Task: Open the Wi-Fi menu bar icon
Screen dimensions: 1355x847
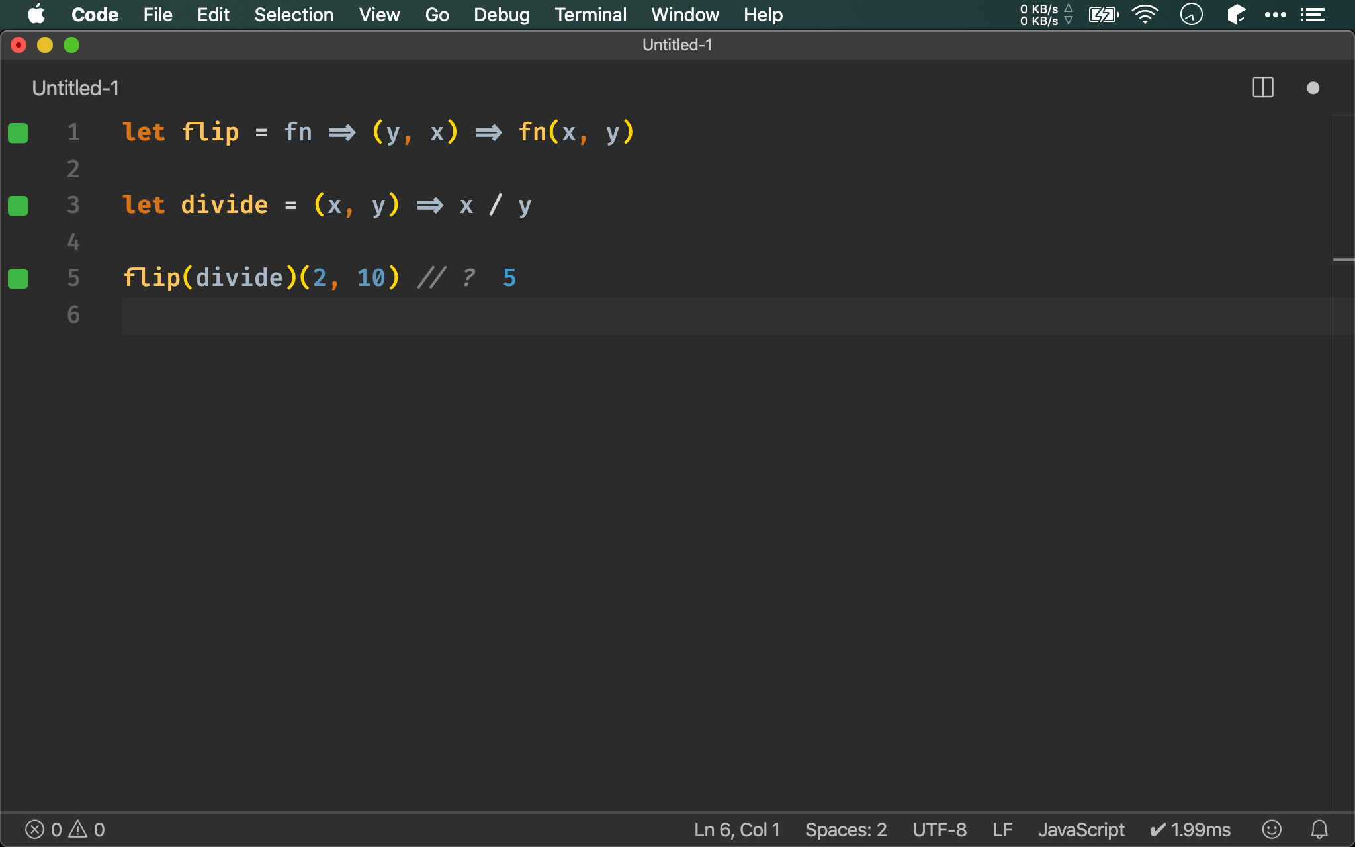Action: (1145, 15)
